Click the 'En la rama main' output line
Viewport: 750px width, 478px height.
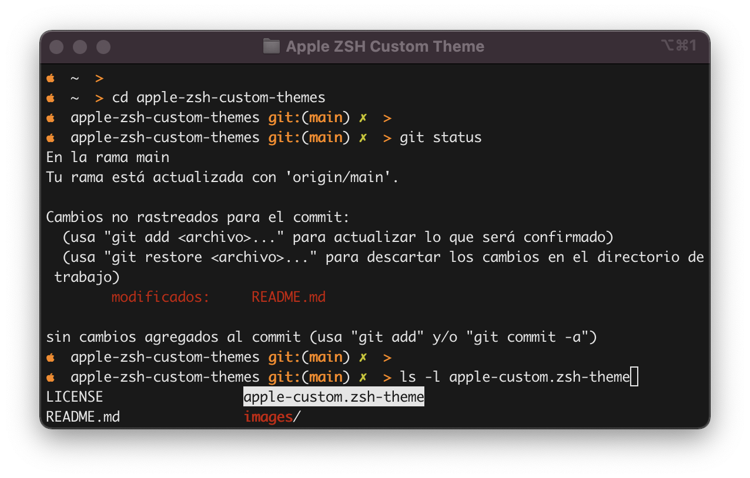point(108,157)
